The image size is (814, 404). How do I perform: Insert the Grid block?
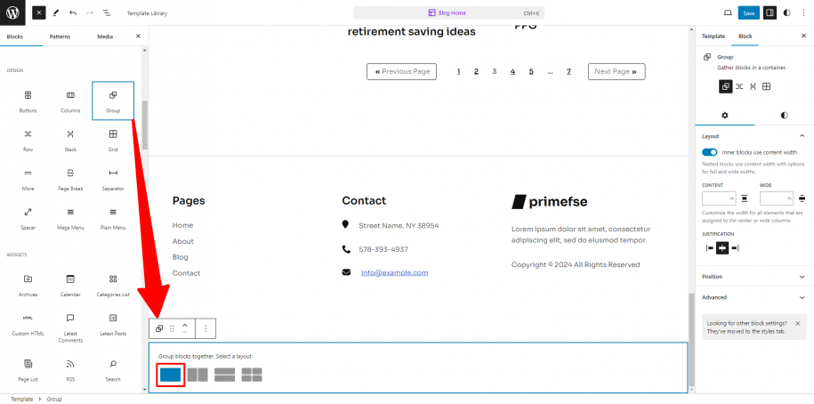click(x=113, y=140)
